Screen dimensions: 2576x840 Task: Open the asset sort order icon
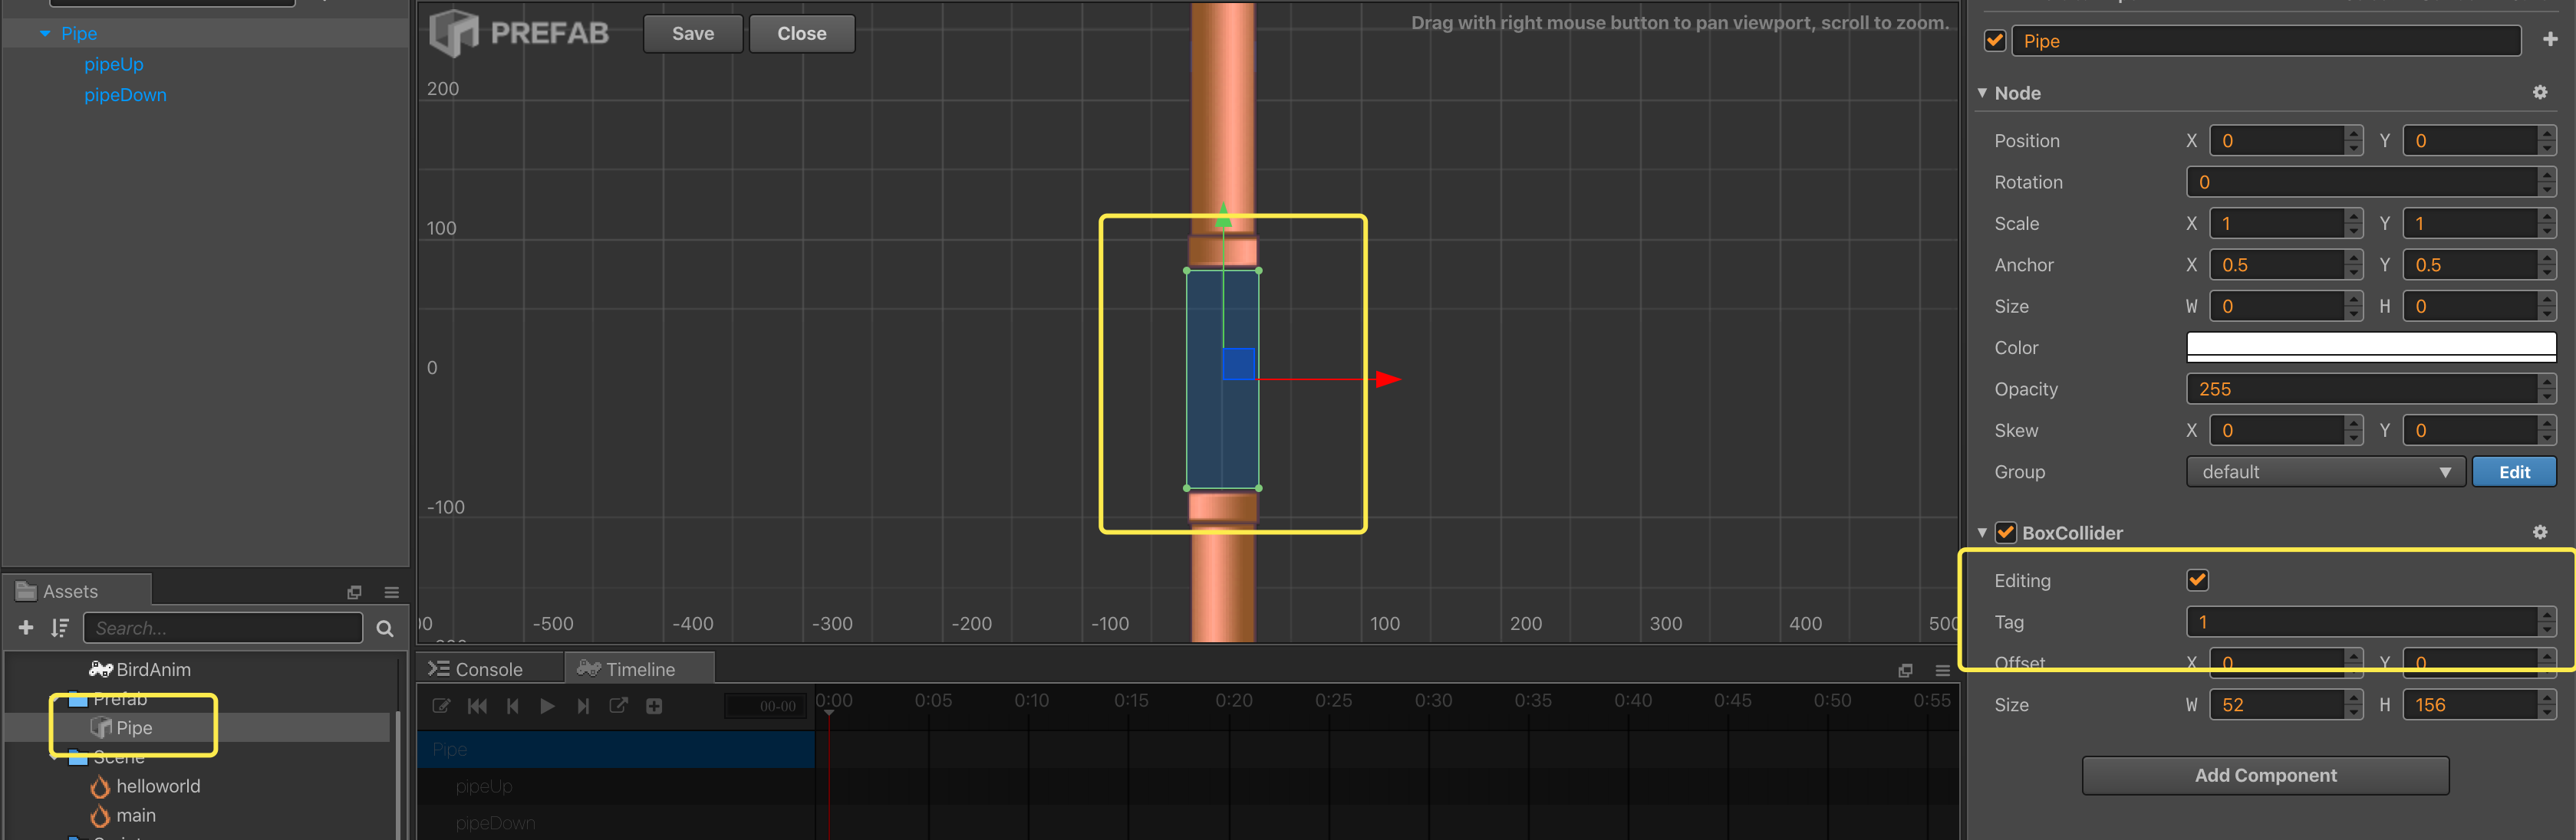(x=60, y=627)
